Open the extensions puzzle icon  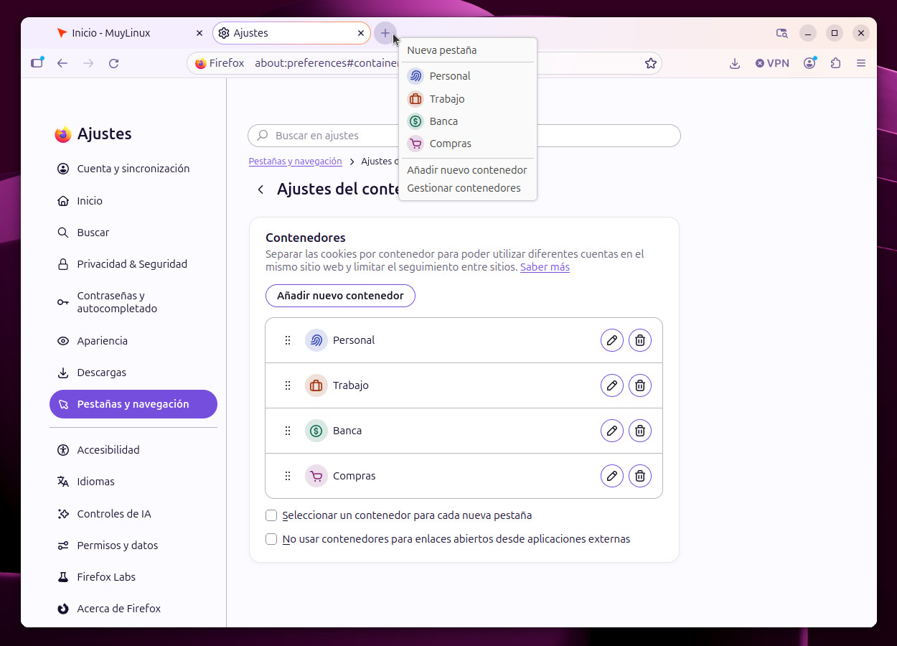[835, 63]
